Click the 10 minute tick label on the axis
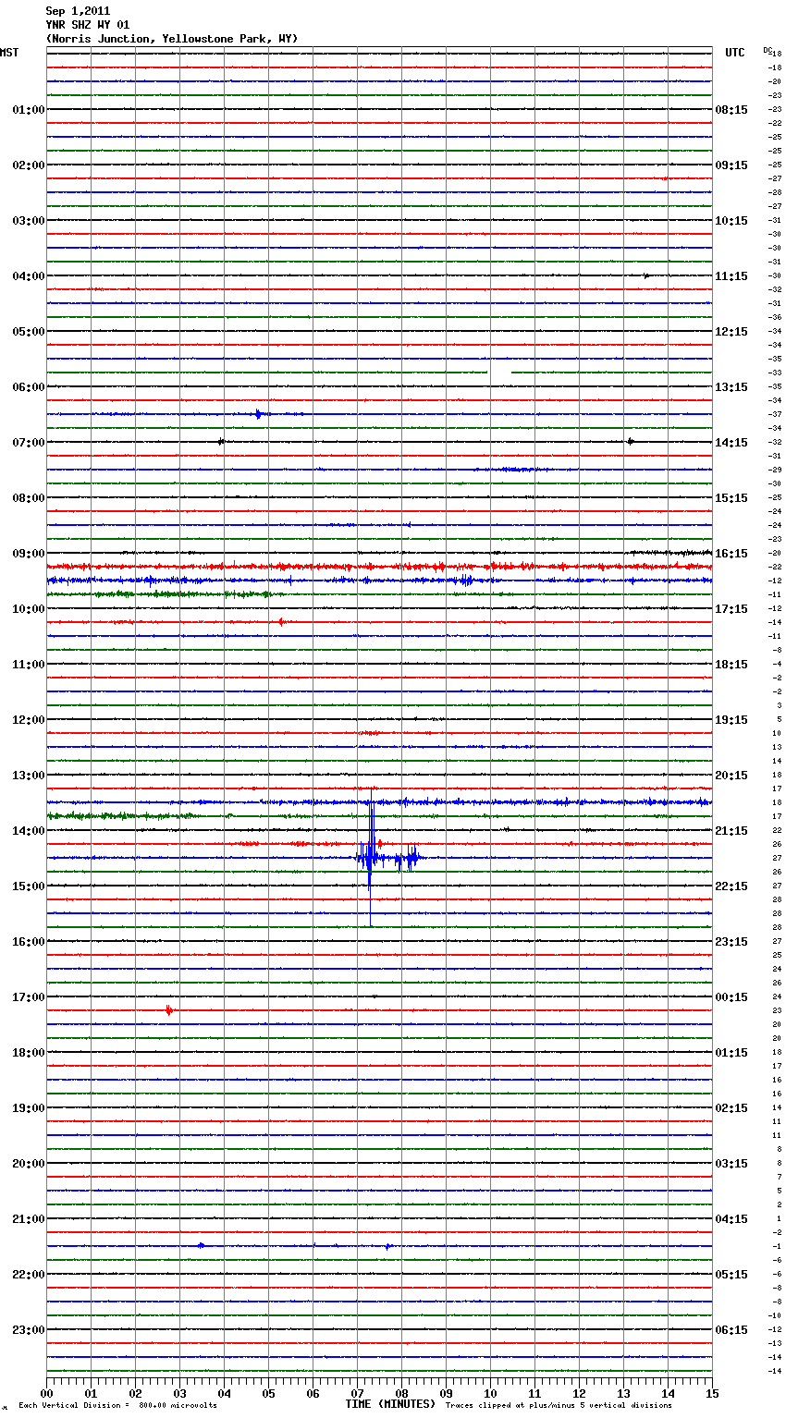This screenshot has width=786, height=1418. click(490, 1393)
